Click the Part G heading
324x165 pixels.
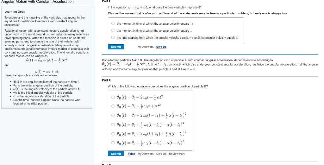107,80
